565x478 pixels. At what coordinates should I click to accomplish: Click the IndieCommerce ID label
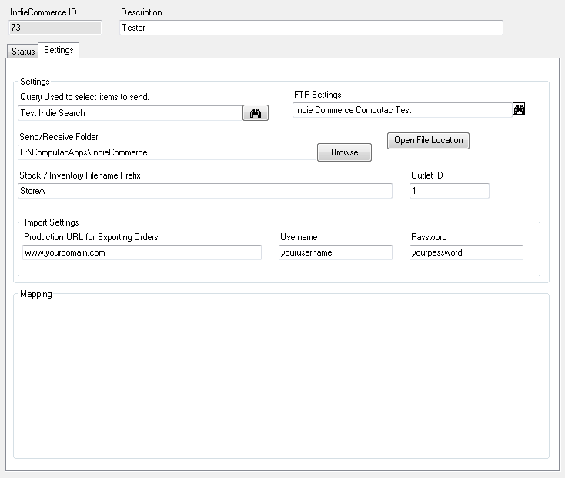43,12
